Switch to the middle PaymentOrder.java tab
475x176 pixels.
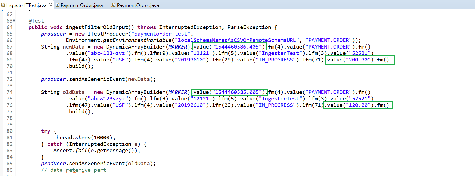(x=81, y=5)
